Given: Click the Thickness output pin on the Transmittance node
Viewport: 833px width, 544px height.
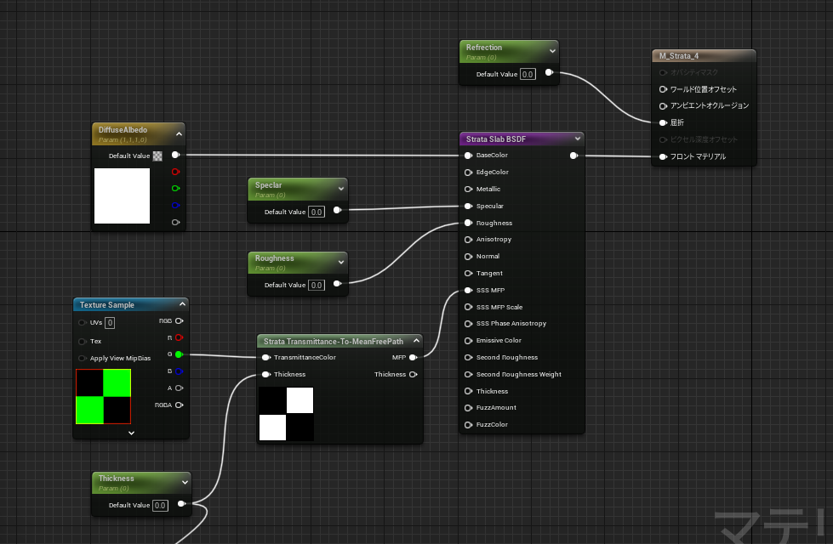Looking at the screenshot, I should (x=414, y=374).
